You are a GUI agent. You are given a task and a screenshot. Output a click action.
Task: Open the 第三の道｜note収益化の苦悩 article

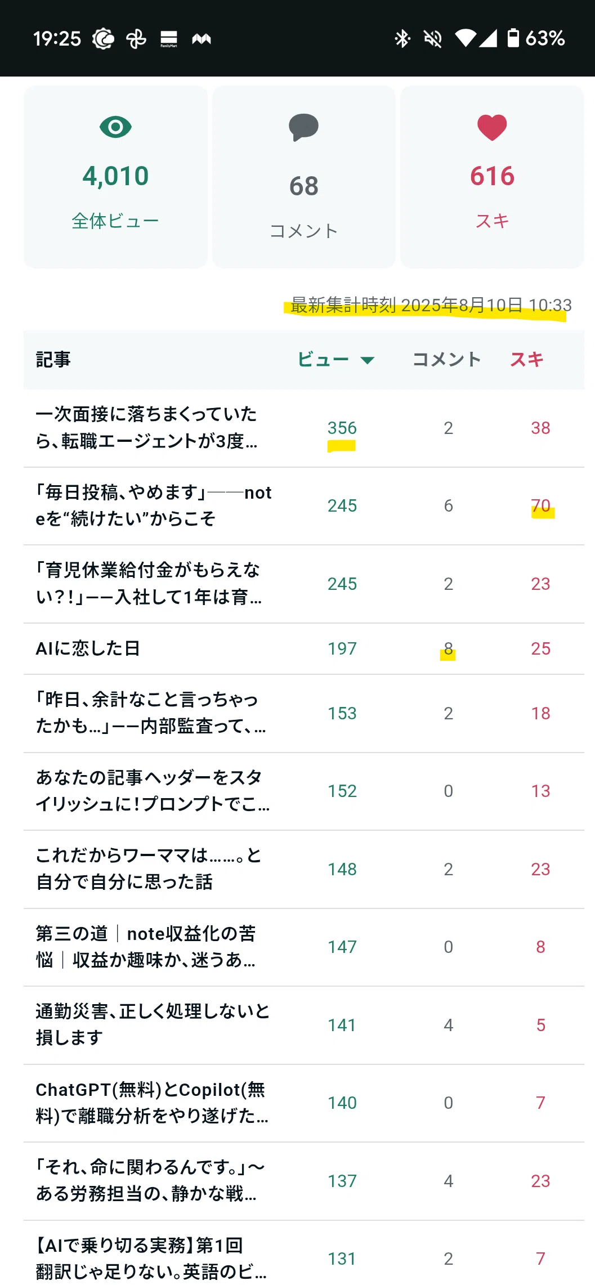click(x=304, y=947)
